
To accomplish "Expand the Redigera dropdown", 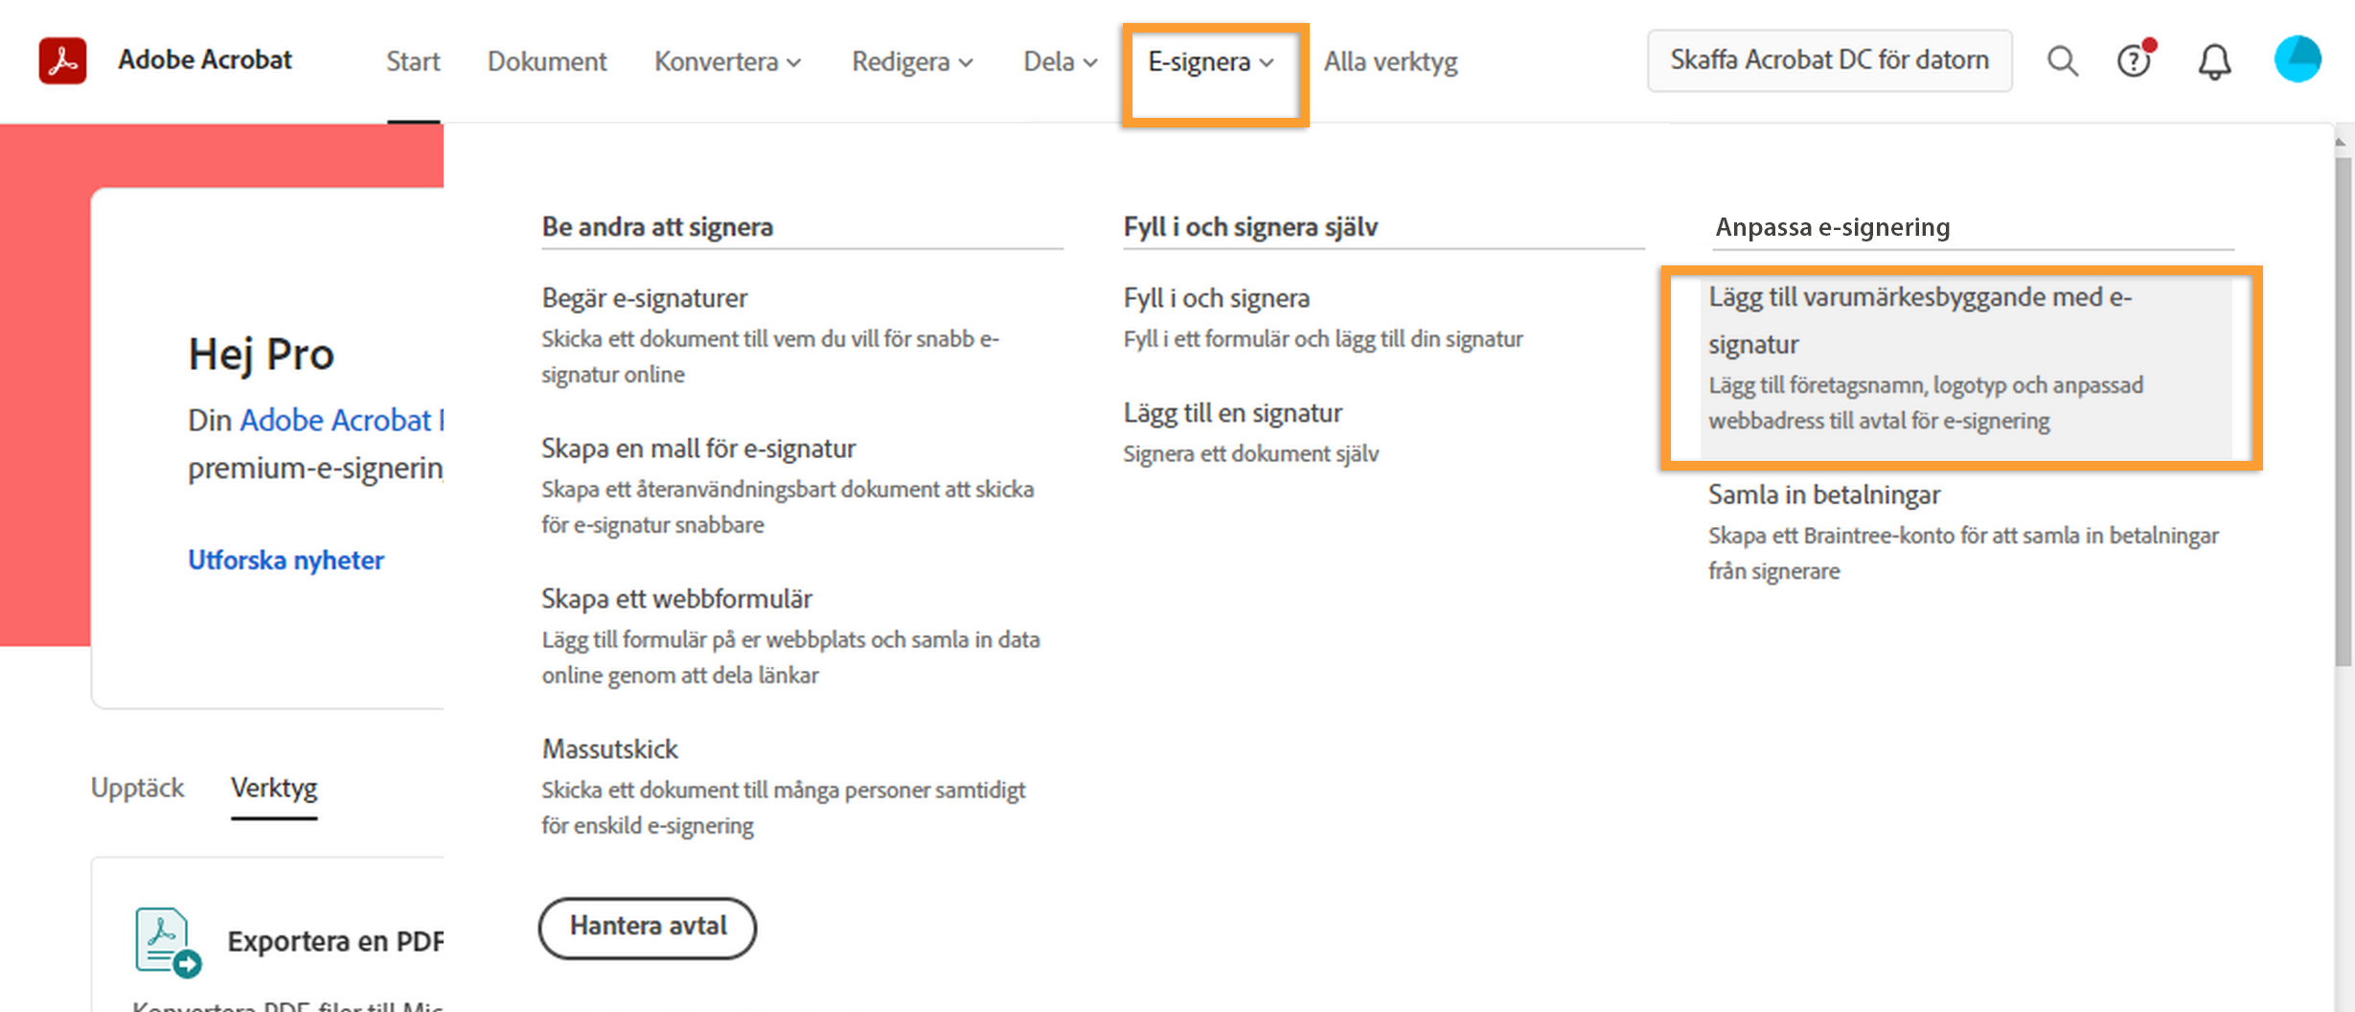I will tap(912, 61).
